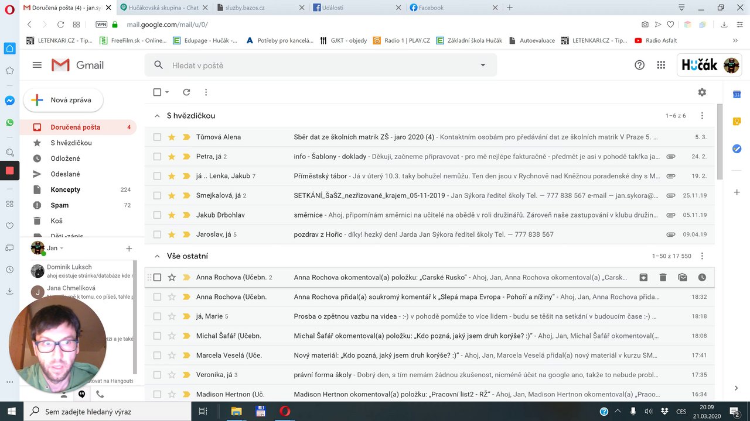Click the Windows taskbar search box
The width and height of the screenshot is (750, 421).
[108, 411]
